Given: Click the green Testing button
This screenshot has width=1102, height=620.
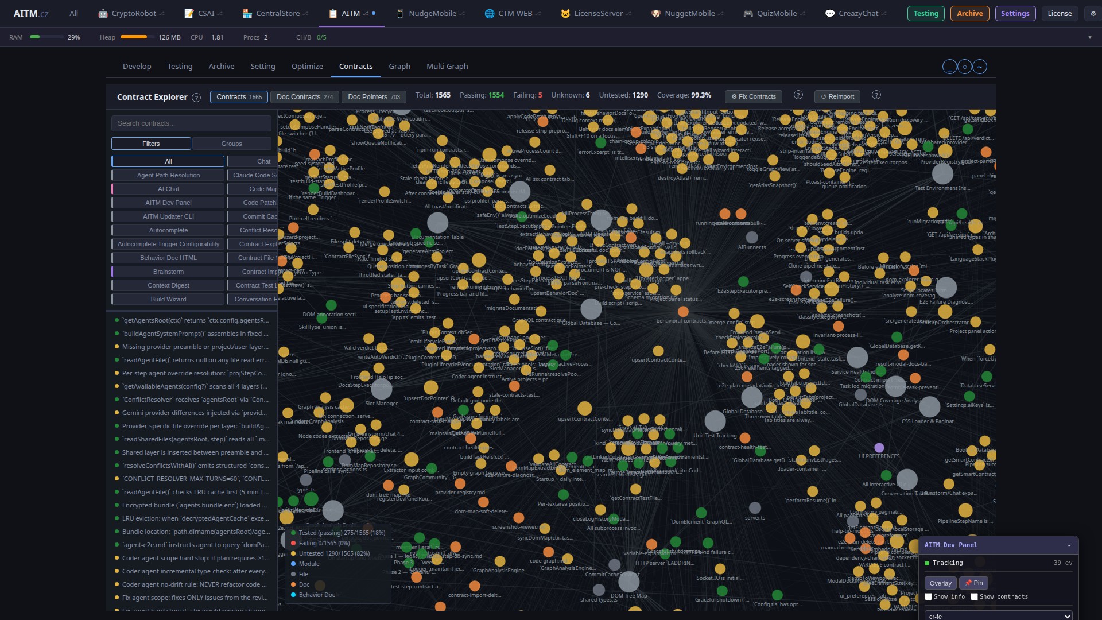Looking at the screenshot, I should point(926,13).
